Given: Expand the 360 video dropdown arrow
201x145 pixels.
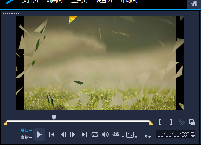Looking at the screenshot, I should [123, 137].
